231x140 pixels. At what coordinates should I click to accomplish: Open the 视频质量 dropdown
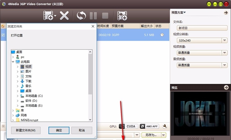(224, 53)
